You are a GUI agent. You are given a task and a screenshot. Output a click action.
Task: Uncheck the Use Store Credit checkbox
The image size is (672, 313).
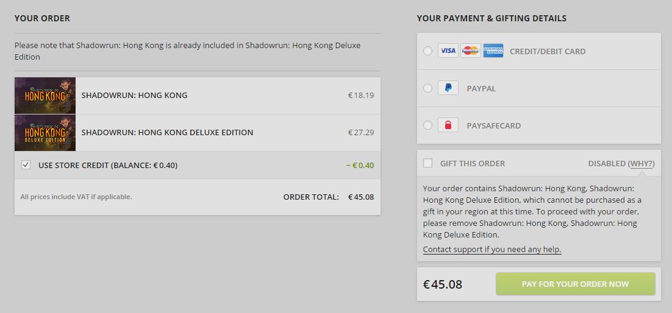tap(26, 165)
